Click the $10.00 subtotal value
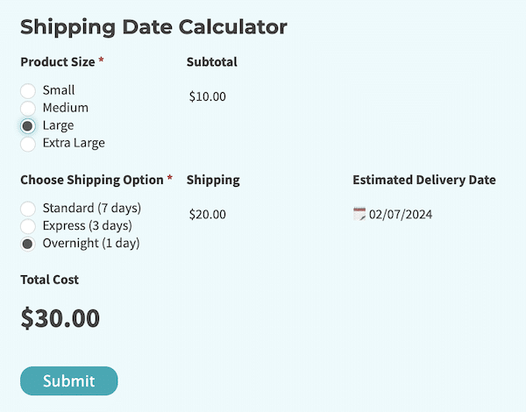 [208, 96]
